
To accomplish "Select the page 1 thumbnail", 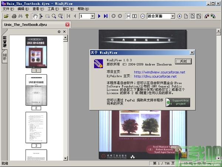I will point(36,52).
